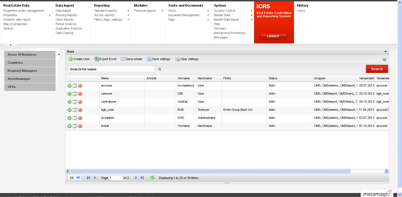
Task: Click the advanced search icon beside search field
Action: pos(159,69)
